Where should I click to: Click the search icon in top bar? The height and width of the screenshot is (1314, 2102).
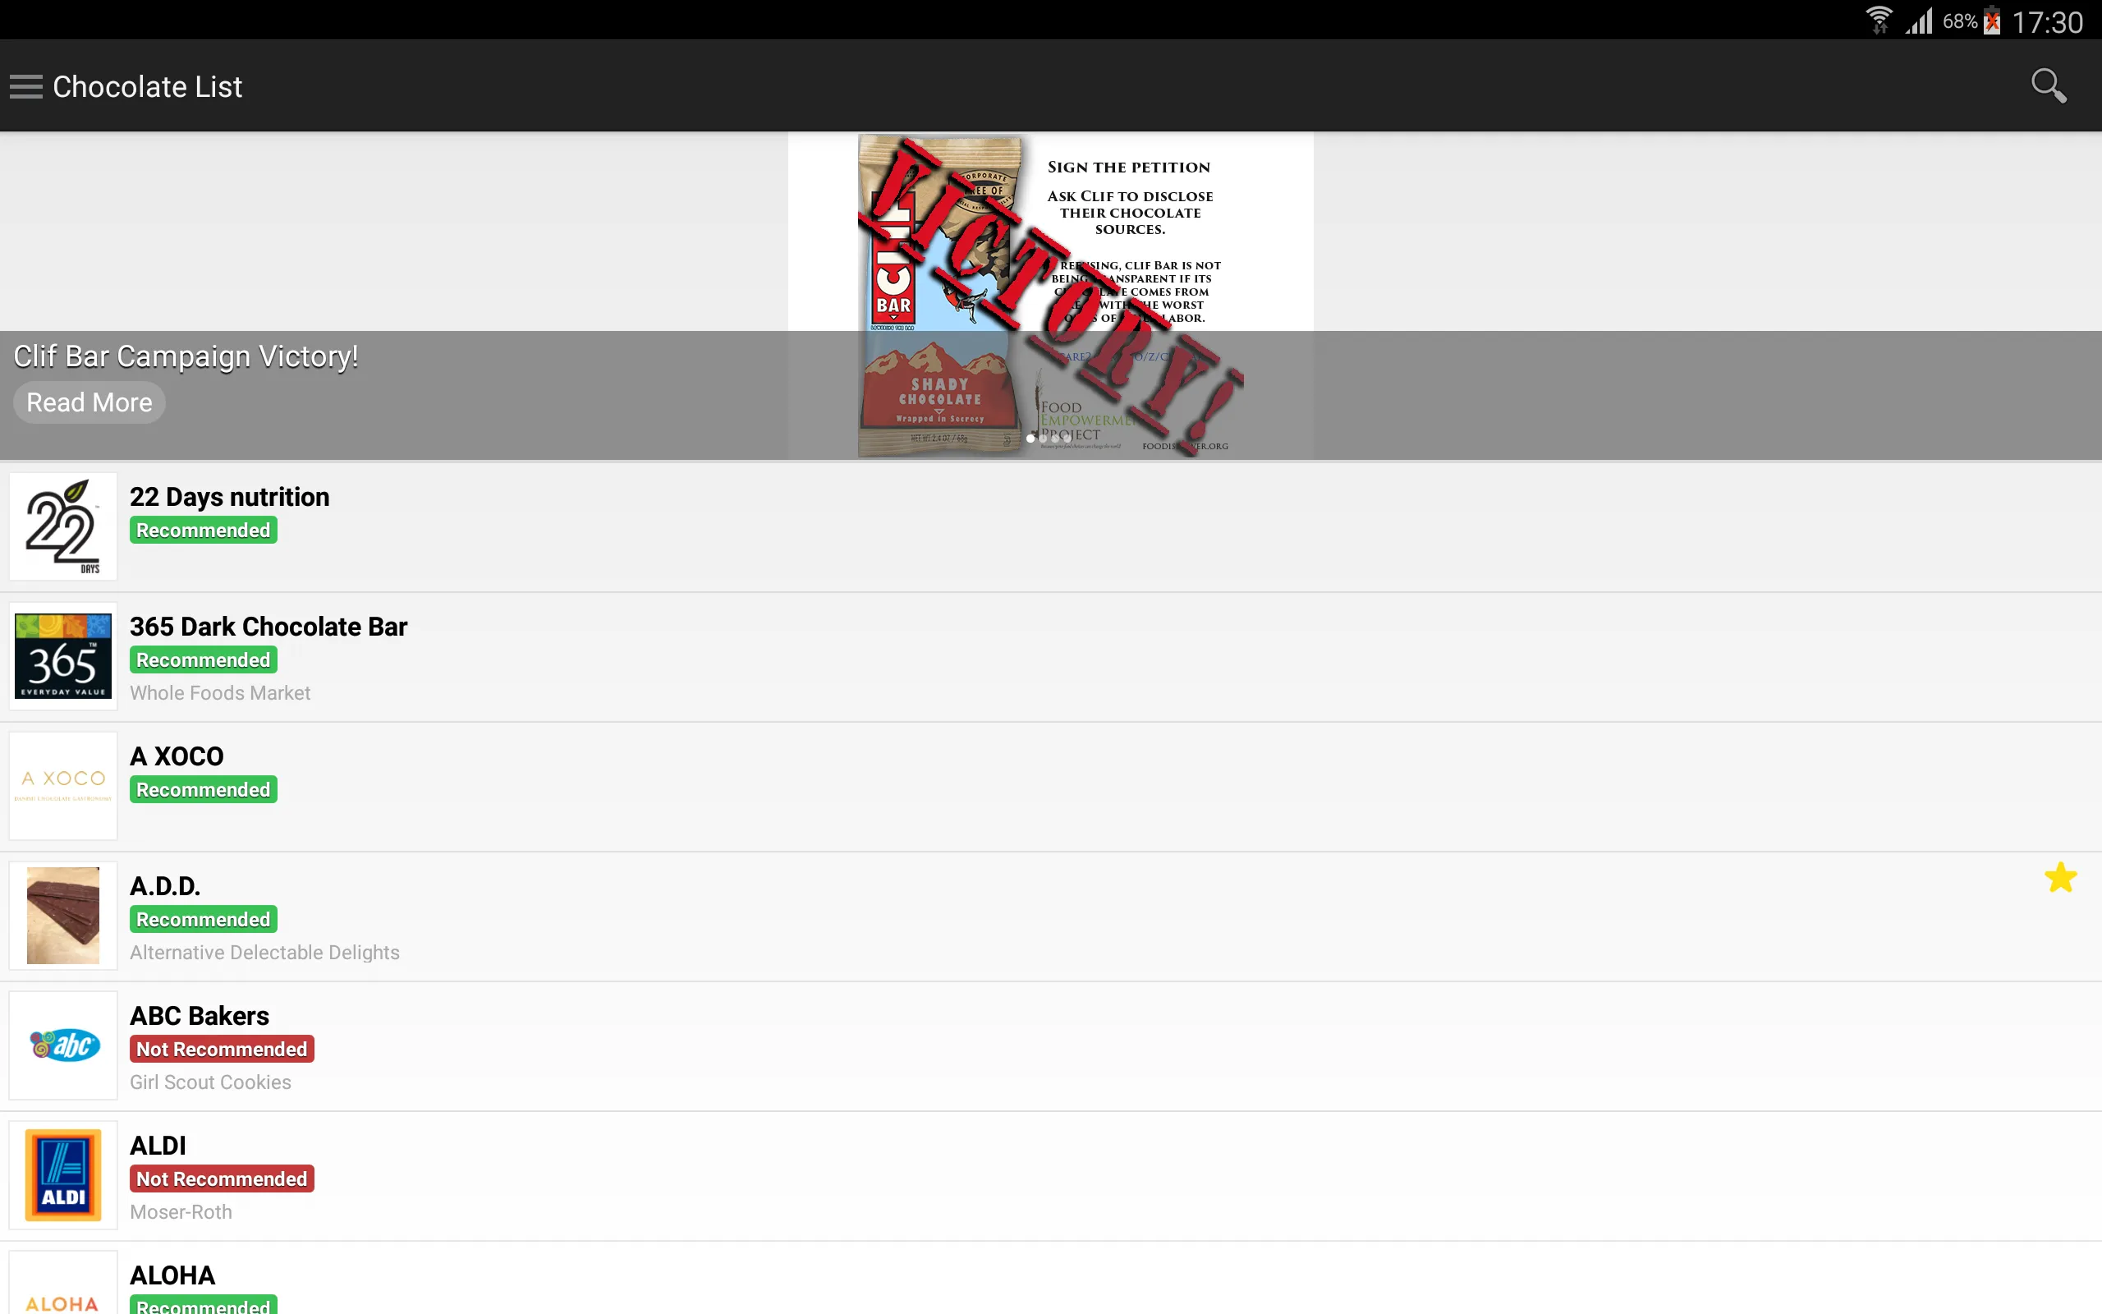[2049, 86]
